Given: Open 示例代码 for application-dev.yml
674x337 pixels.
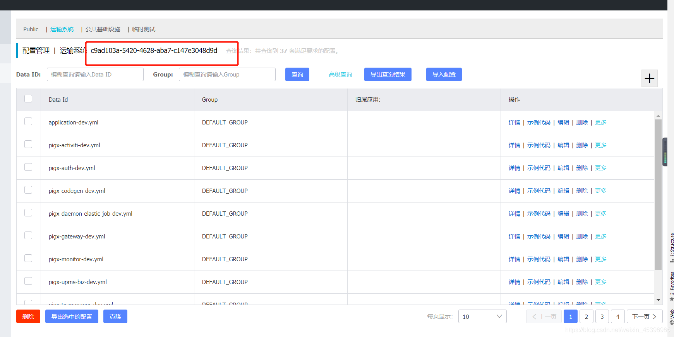Looking at the screenshot, I should click(539, 123).
